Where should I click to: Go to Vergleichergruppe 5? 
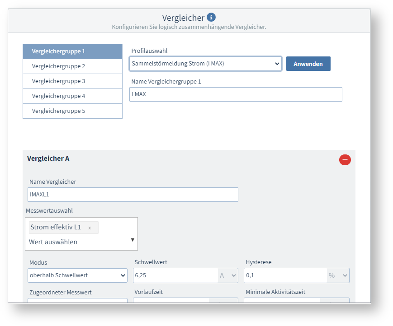pyautogui.click(x=72, y=111)
